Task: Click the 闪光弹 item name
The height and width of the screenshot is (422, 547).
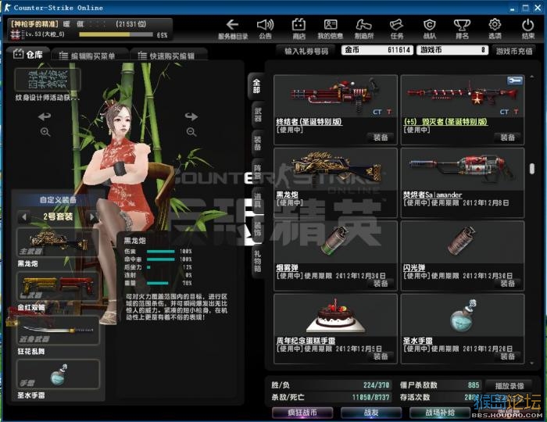Action: pos(414,268)
